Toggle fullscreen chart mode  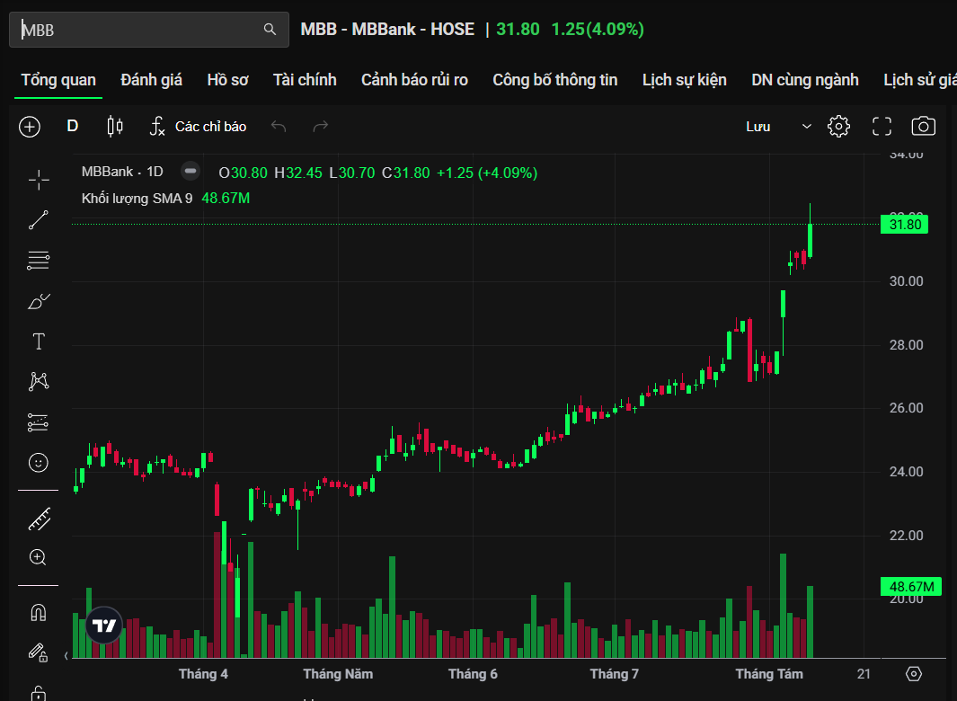pyautogui.click(x=882, y=127)
